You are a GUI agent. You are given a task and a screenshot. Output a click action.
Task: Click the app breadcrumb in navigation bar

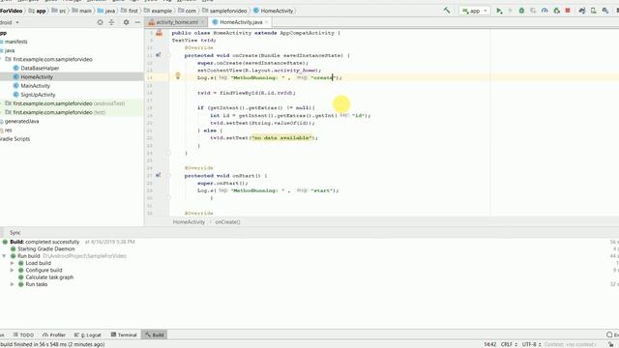(x=37, y=11)
